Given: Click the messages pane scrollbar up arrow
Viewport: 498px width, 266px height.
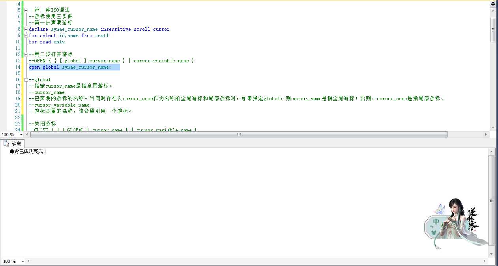Looking at the screenshot, I should [x=491, y=152].
